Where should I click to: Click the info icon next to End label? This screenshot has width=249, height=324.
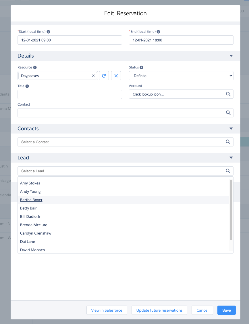tap(159, 32)
